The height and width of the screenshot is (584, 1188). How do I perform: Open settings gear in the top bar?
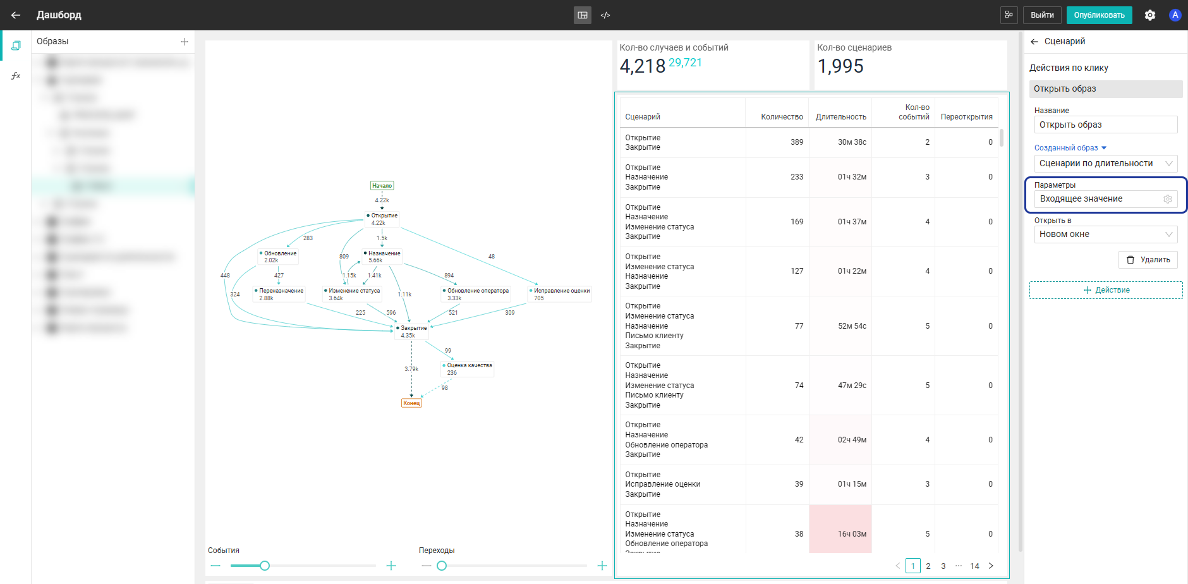coord(1150,15)
